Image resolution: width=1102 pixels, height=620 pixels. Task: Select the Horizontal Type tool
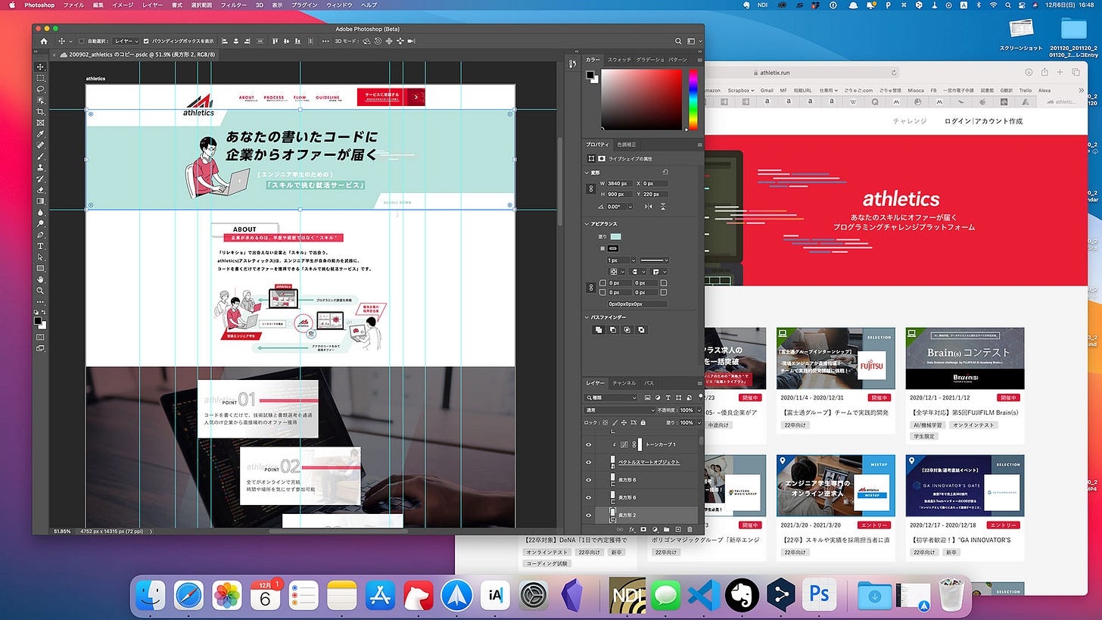(x=41, y=246)
